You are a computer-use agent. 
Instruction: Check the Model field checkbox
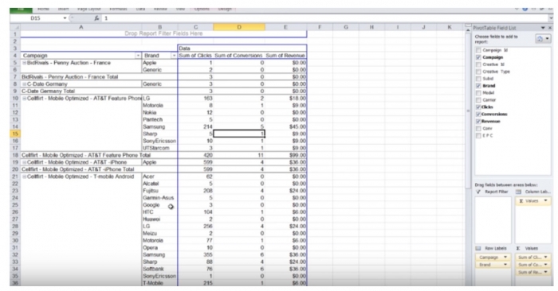point(478,93)
